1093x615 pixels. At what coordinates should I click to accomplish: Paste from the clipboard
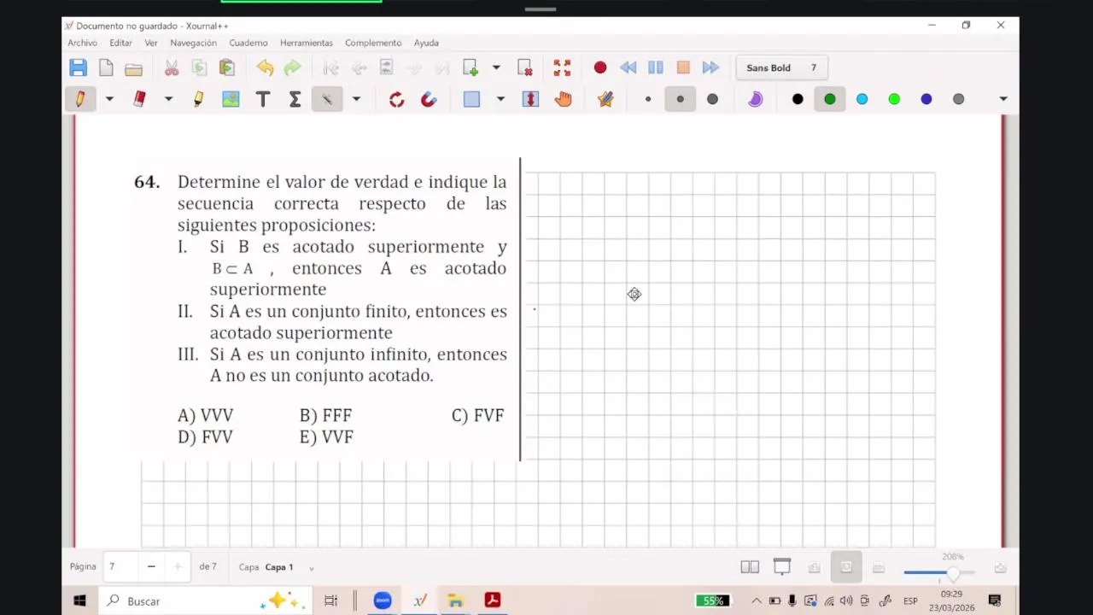227,67
